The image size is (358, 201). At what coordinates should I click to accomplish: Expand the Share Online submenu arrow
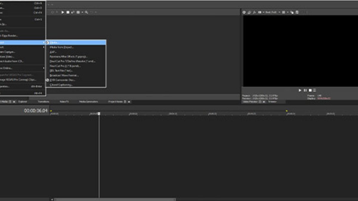44,68
